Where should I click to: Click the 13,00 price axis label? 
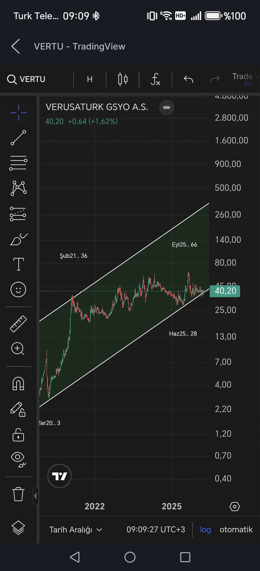pyautogui.click(x=226, y=336)
